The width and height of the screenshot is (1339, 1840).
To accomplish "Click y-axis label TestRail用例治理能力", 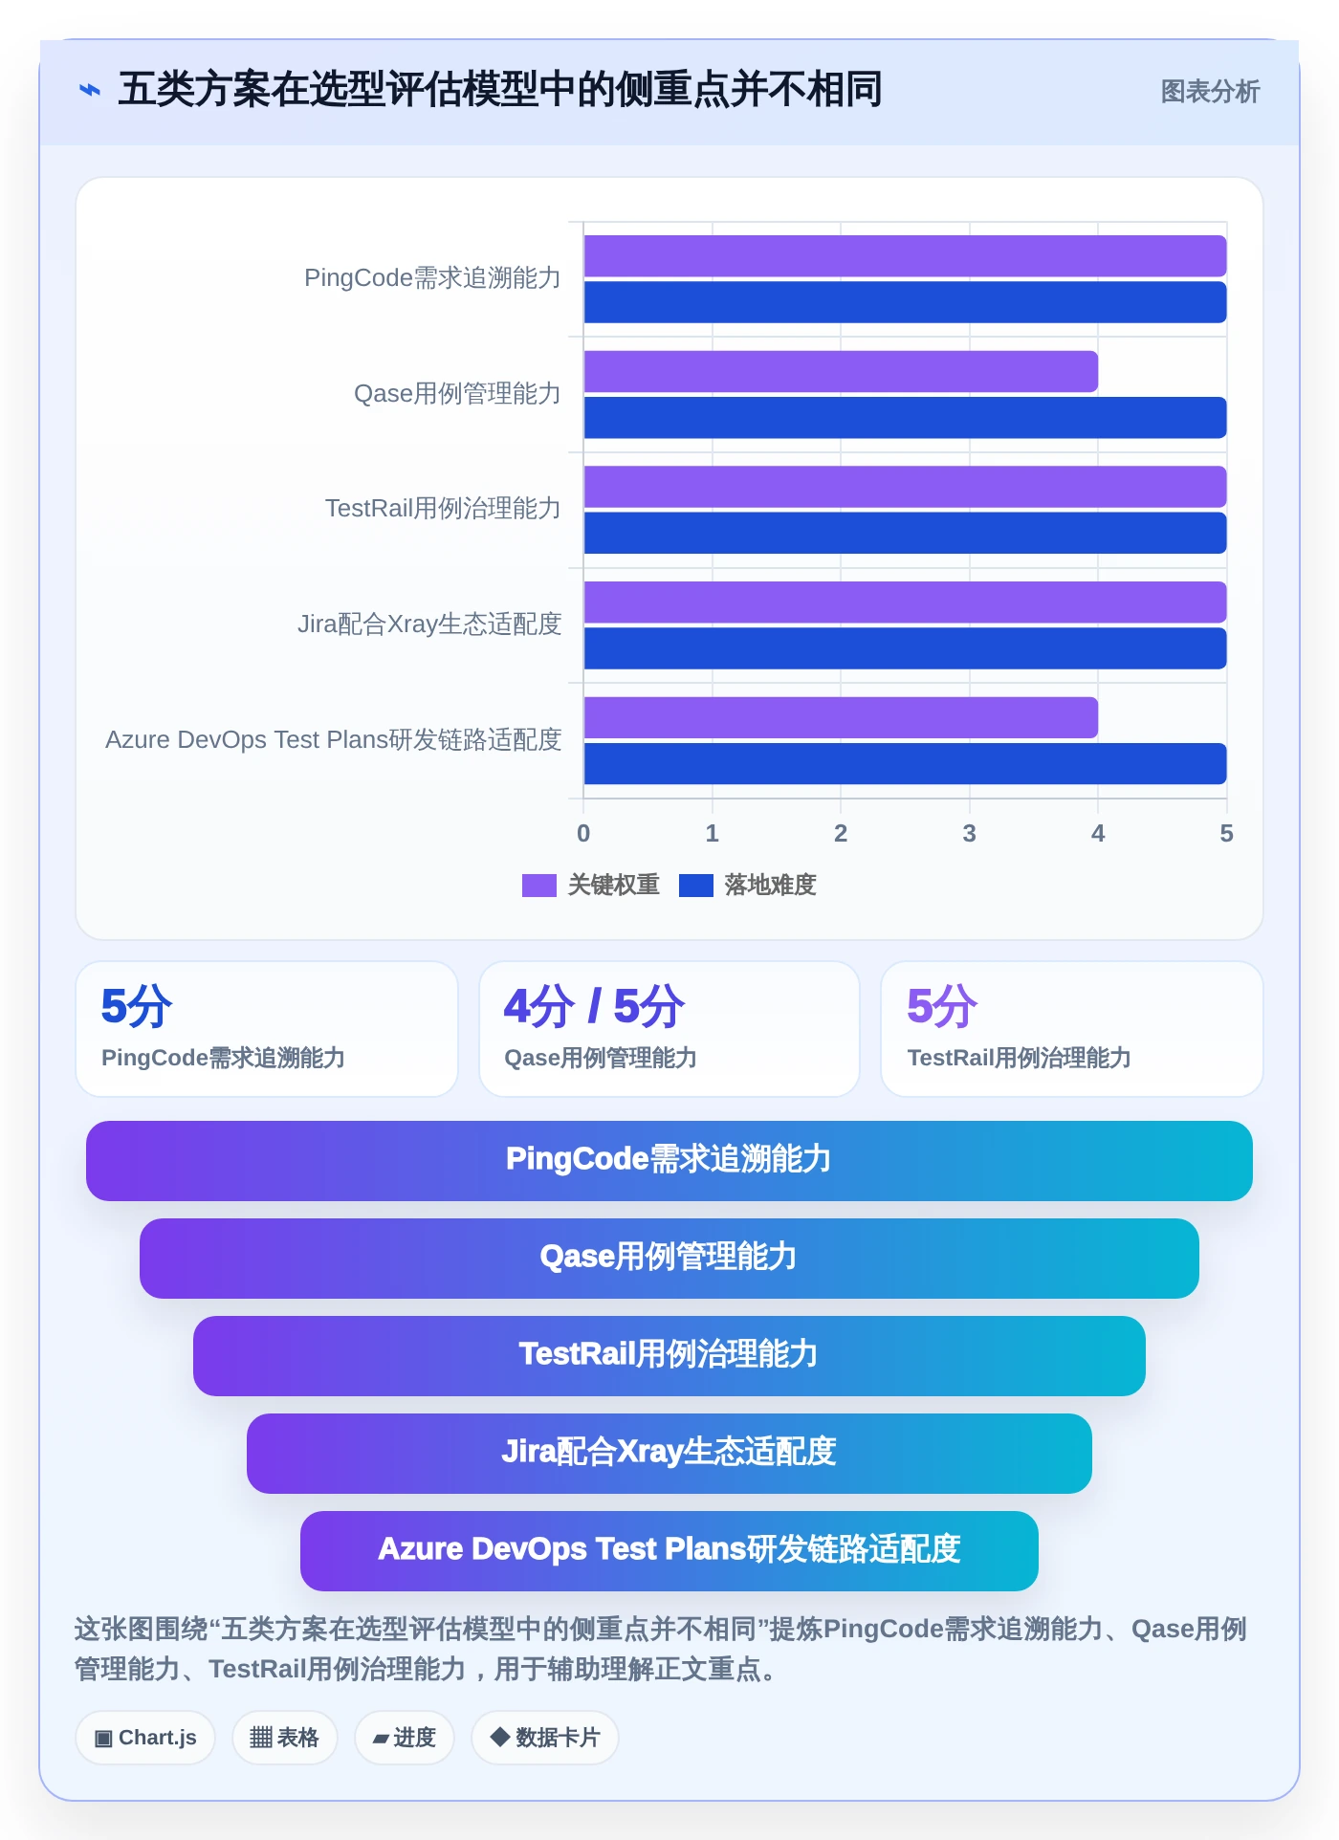I will click(443, 509).
